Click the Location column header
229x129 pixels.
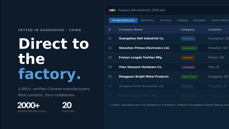click(x=215, y=30)
